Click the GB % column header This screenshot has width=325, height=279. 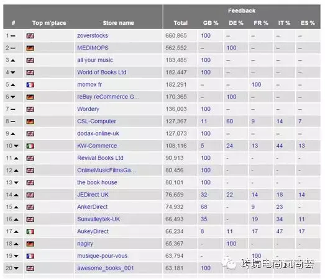211,23
